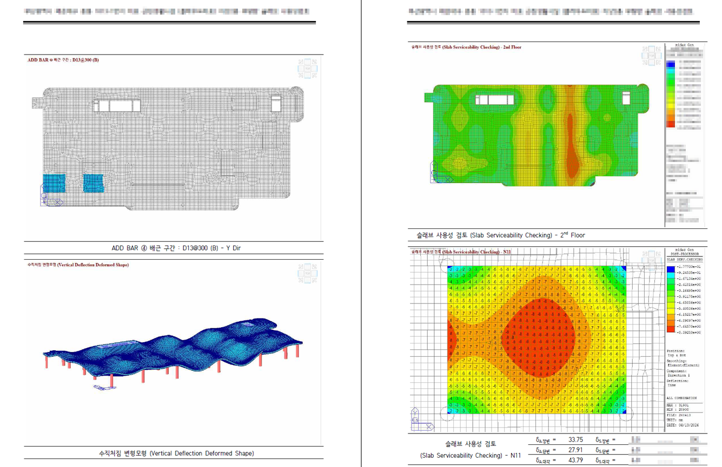Image resolution: width=722 pixels, height=467 pixels.
Task: Click the red legend swatch in N11 legend
Action: 671,329
